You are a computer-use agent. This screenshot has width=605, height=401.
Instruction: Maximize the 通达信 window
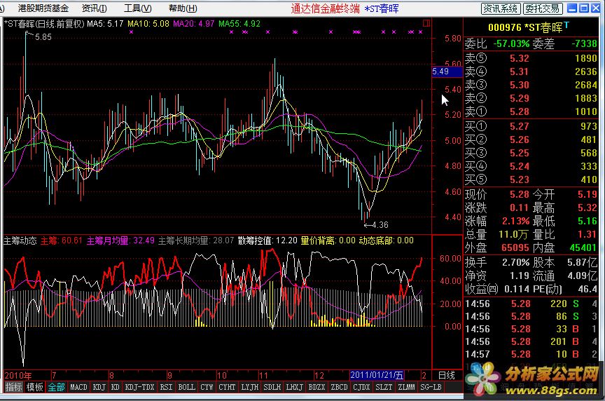[x=584, y=8]
